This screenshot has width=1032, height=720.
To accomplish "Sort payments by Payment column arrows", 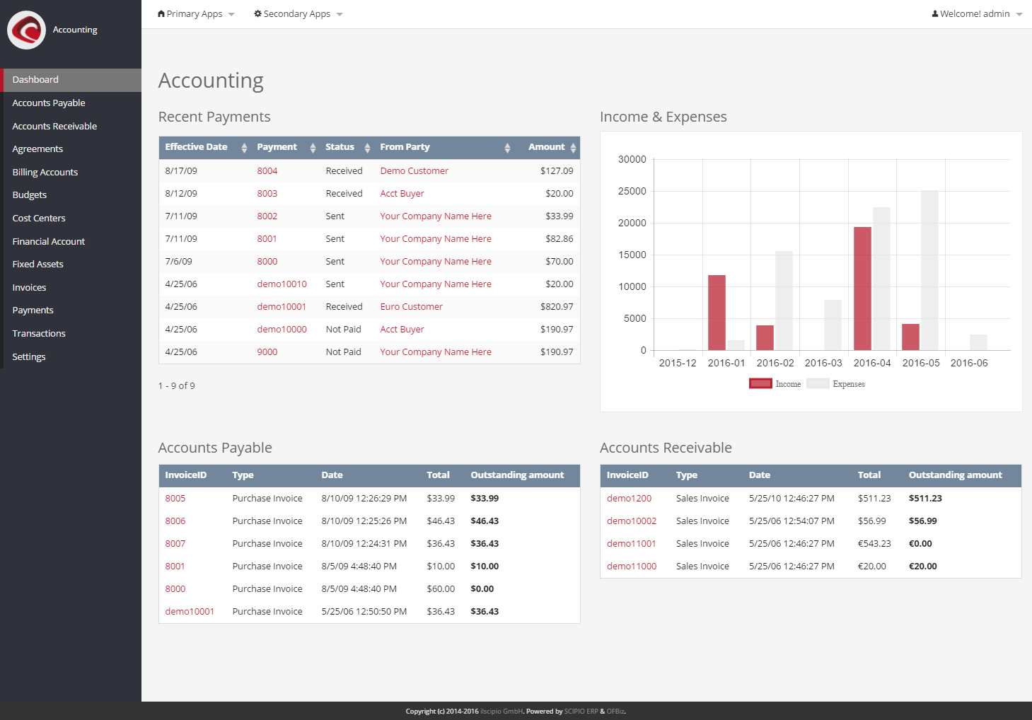I will (x=313, y=148).
